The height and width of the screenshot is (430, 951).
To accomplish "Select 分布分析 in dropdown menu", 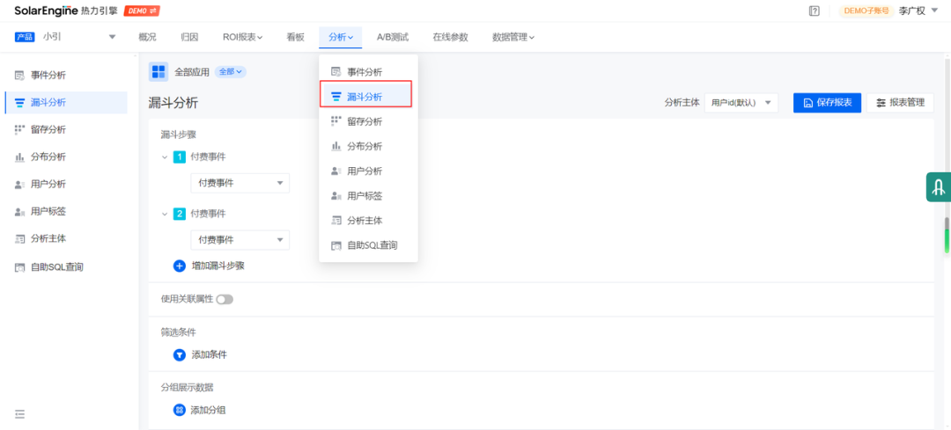I will point(368,147).
